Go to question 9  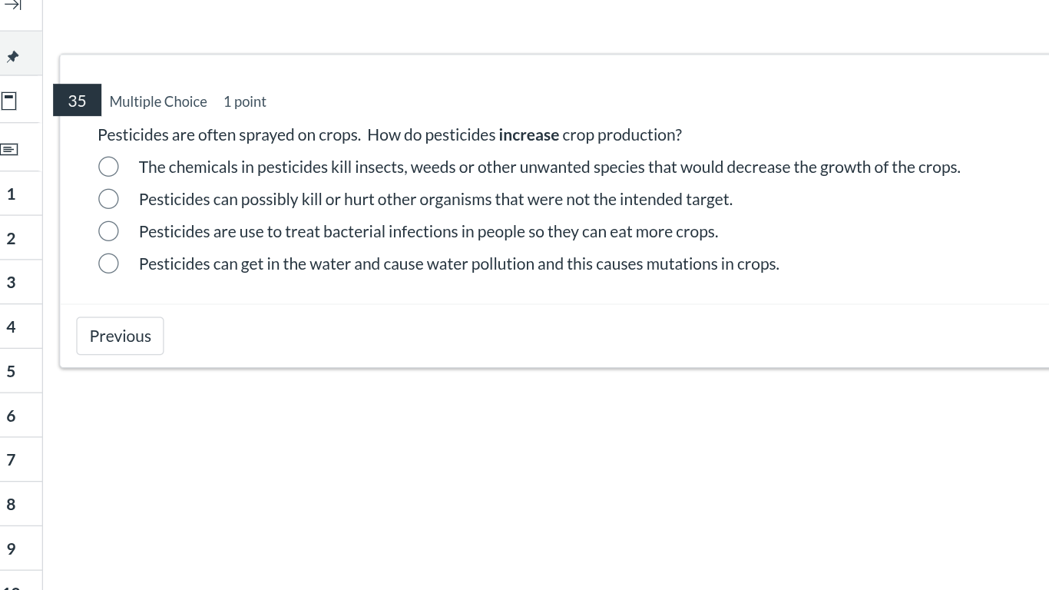click(11, 548)
